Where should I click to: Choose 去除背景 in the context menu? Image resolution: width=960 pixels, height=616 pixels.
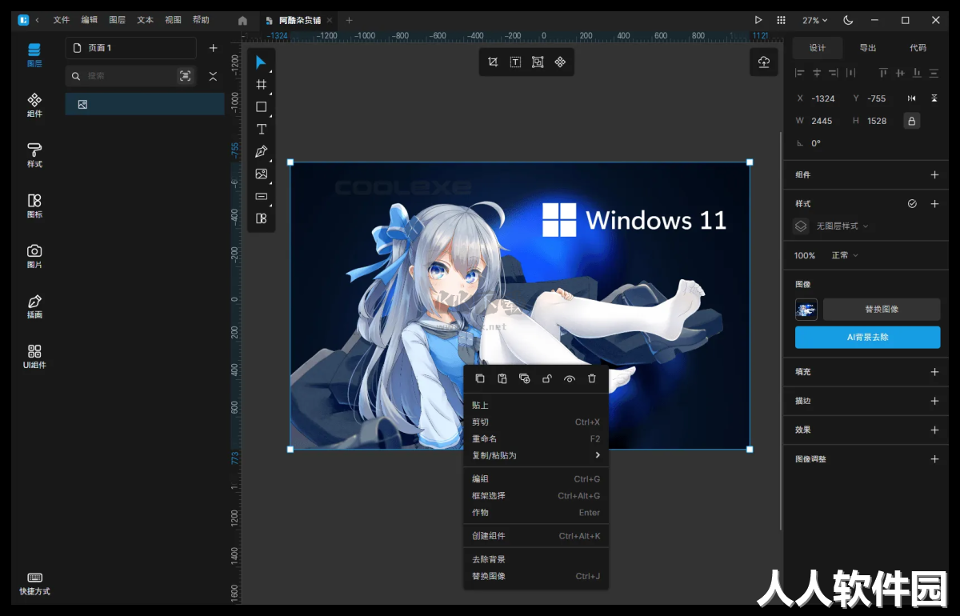536,559
